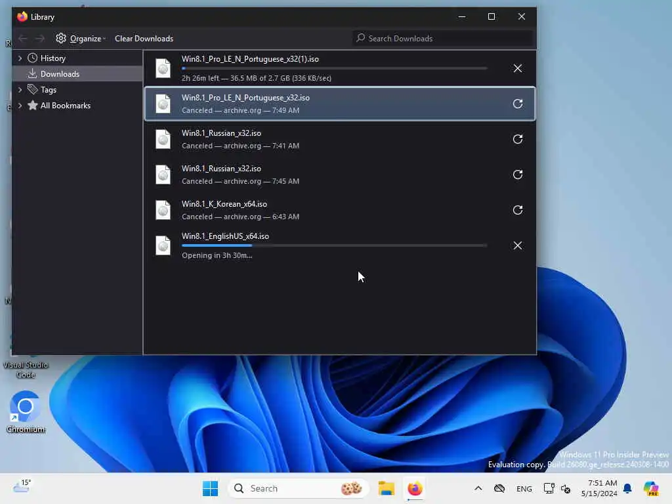Click the muted volume tray icon

(x=565, y=489)
